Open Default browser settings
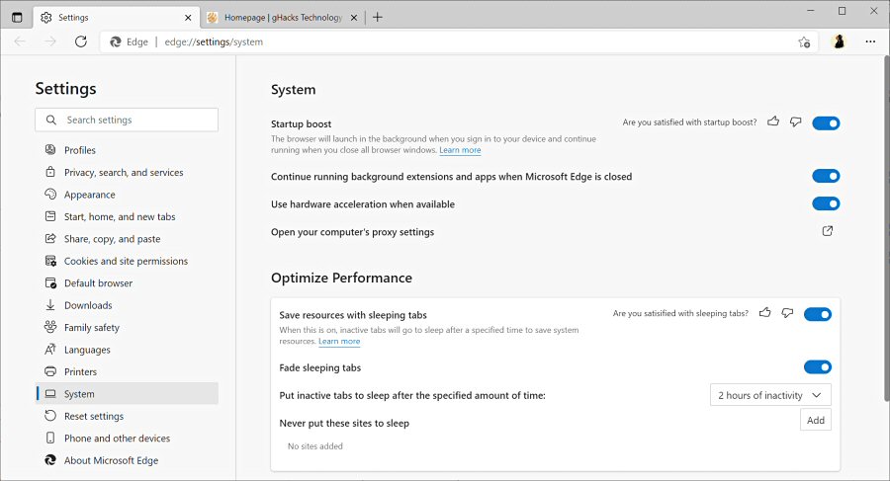The width and height of the screenshot is (890, 481). pyautogui.click(x=128, y=283)
